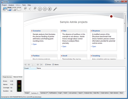The height and width of the screenshot is (99, 128).
Task: Click the export project arrow icon
Action: (x=19, y=9)
